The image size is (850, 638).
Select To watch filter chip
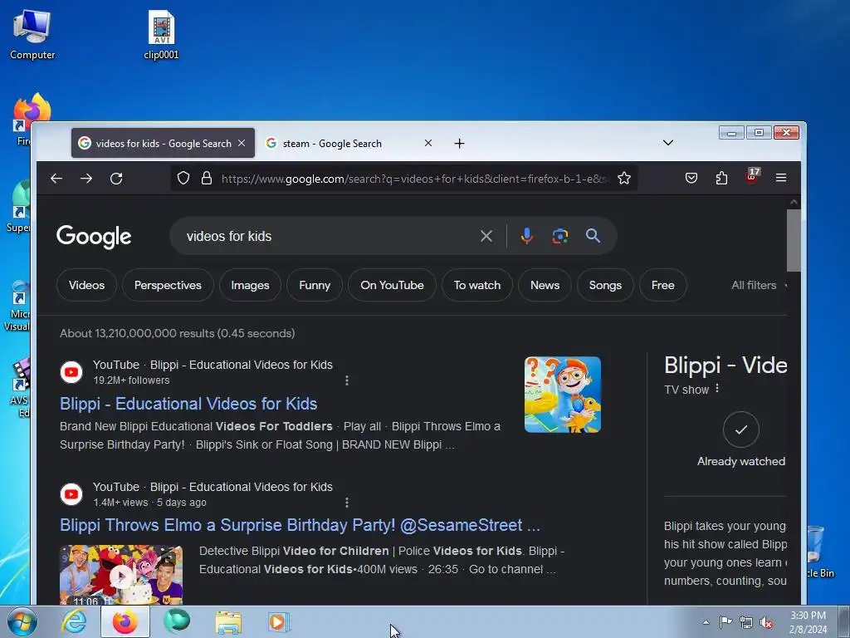coord(477,285)
